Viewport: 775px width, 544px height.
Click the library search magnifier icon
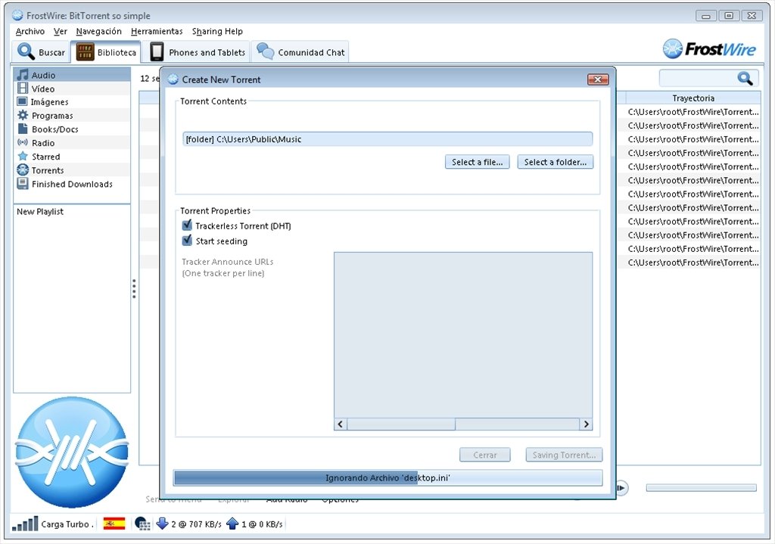(745, 78)
